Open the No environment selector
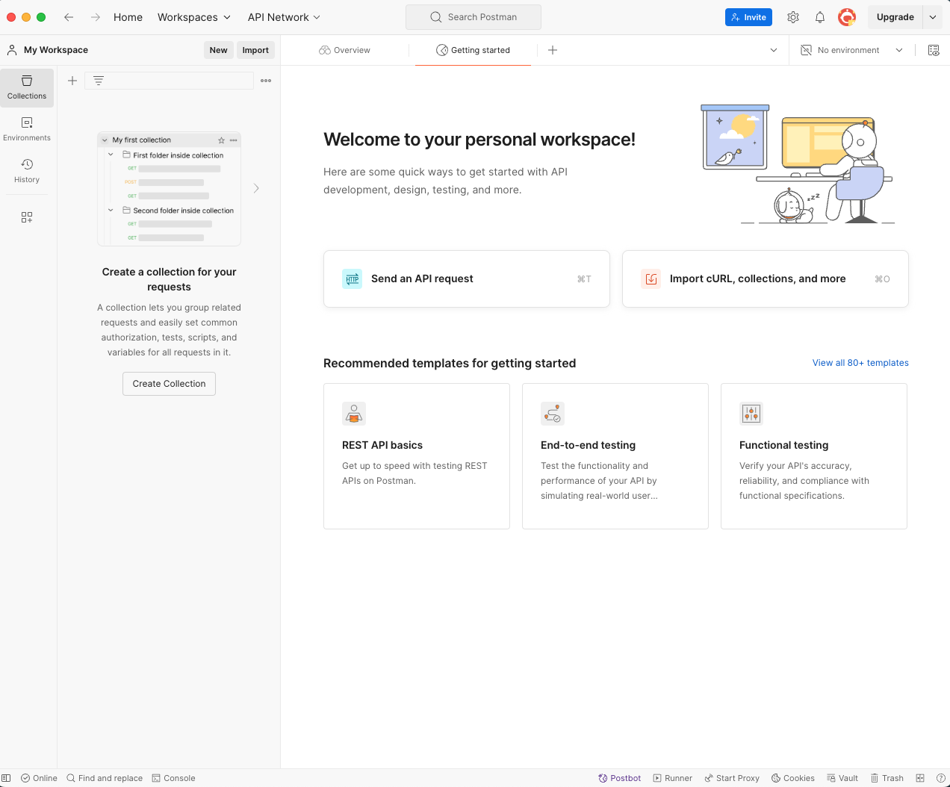Viewport: 950px width, 787px height. click(x=851, y=50)
